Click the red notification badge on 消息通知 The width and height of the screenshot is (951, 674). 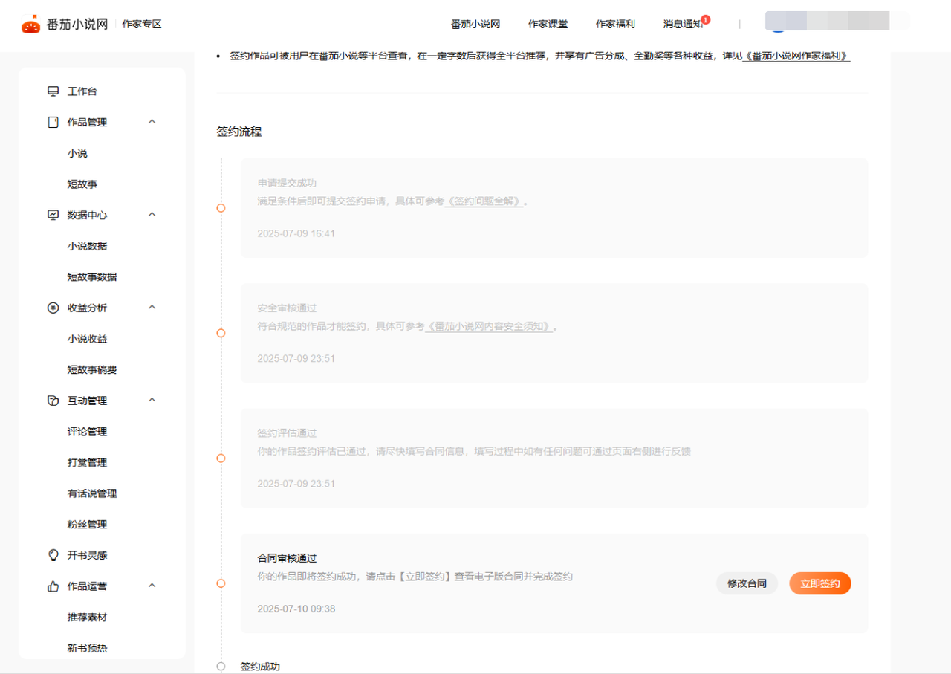706,19
